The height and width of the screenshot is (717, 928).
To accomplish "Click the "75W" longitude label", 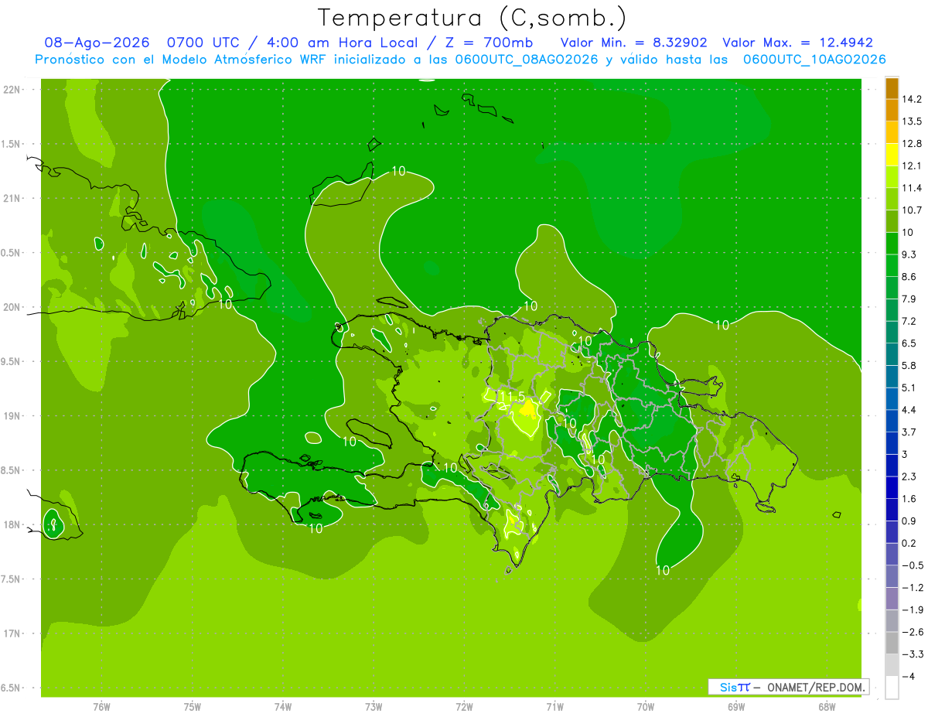I will (x=192, y=707).
